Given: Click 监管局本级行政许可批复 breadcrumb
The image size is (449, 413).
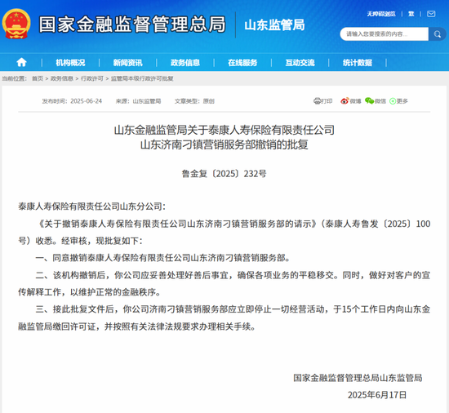Looking at the screenshot, I should [142, 78].
